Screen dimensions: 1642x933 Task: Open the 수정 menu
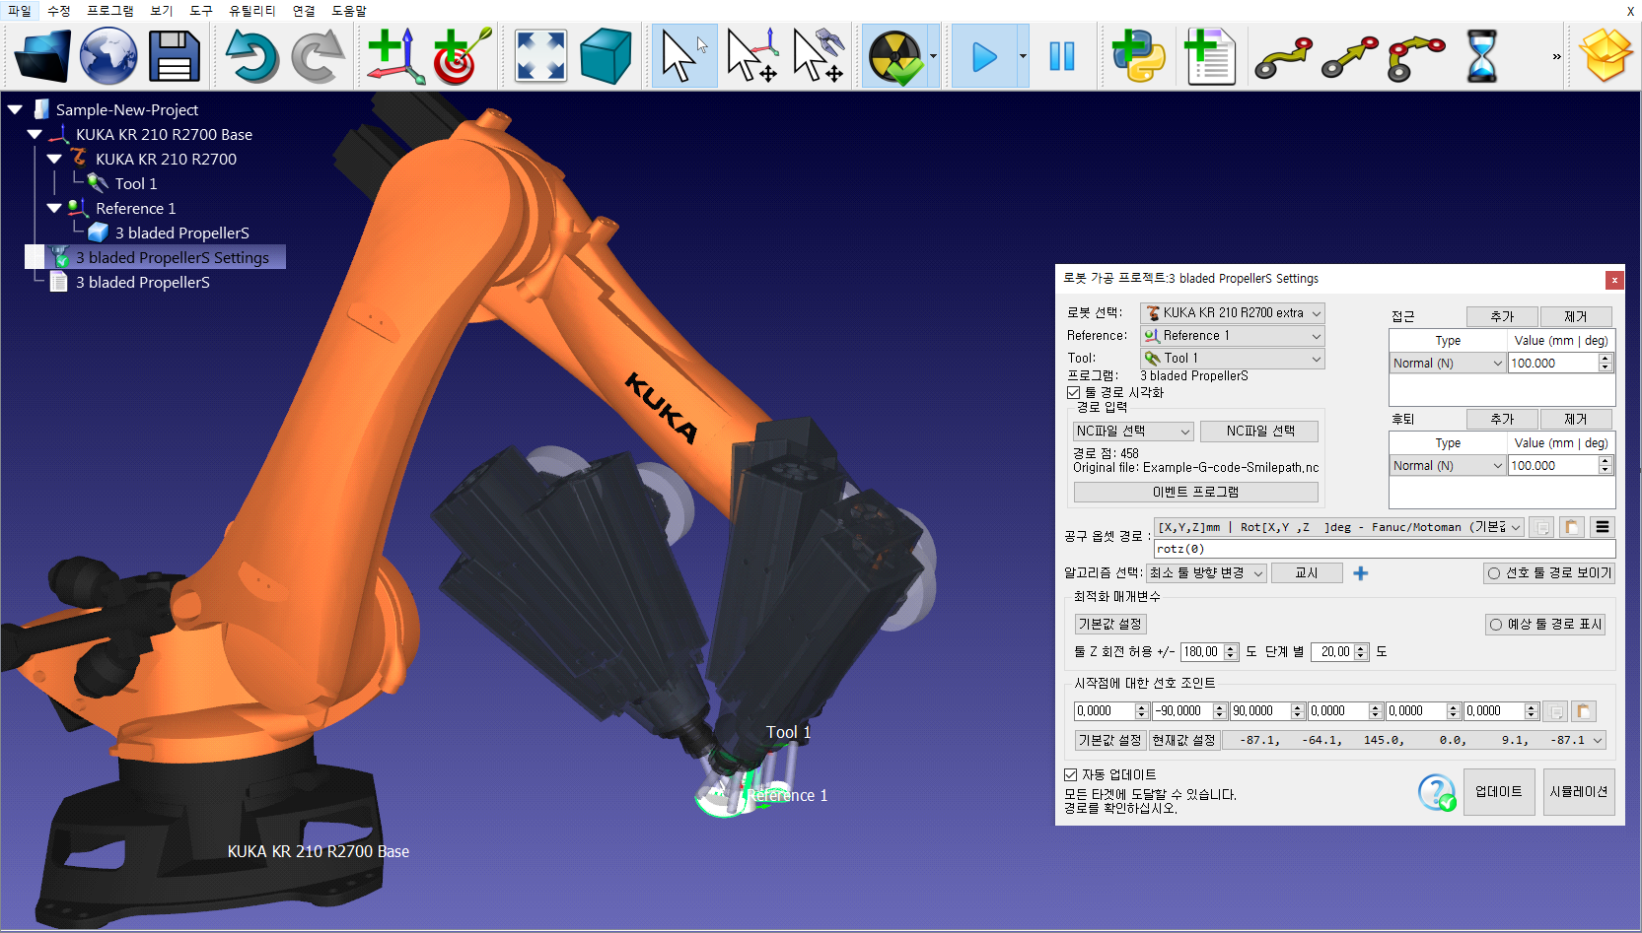58,11
